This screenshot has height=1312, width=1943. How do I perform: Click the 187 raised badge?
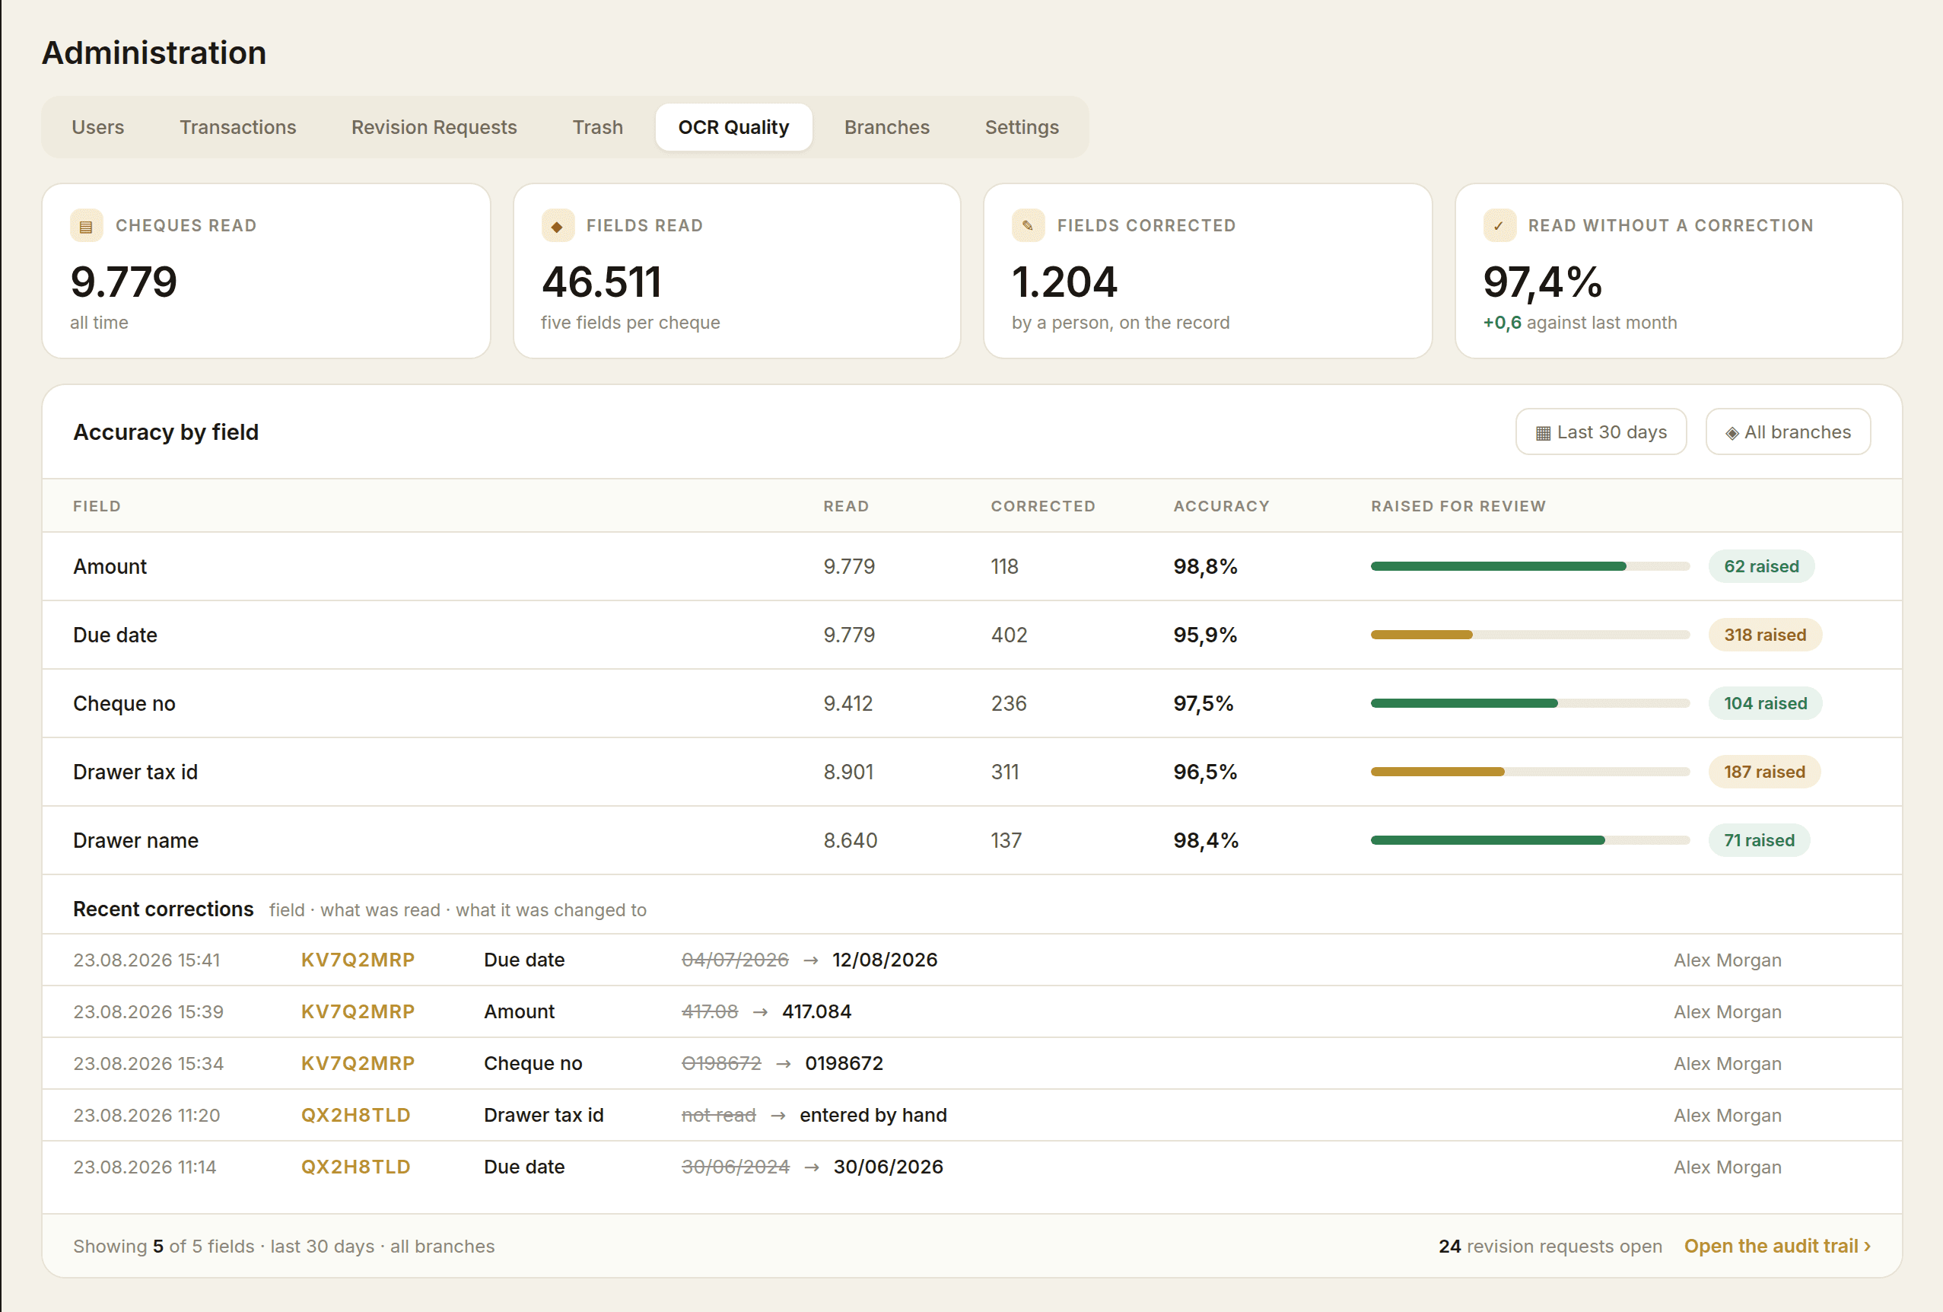tap(1763, 772)
